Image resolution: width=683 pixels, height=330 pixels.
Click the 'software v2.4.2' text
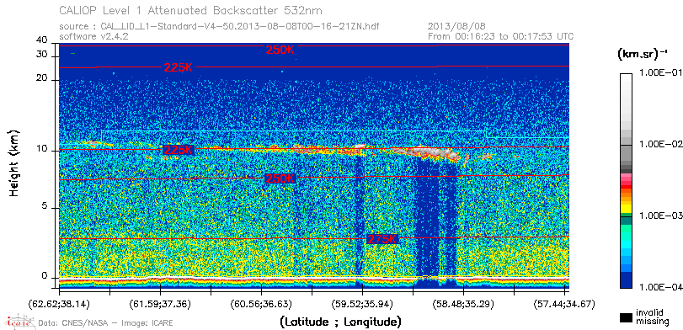(x=93, y=36)
